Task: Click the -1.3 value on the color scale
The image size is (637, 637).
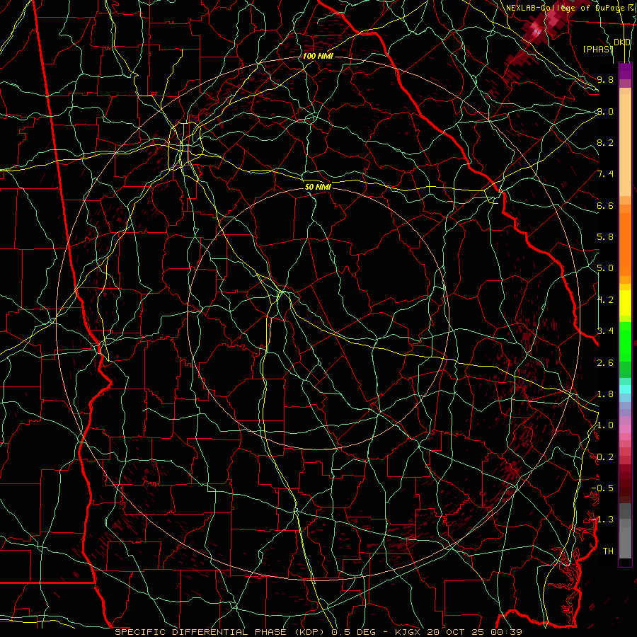Action: pos(602,520)
